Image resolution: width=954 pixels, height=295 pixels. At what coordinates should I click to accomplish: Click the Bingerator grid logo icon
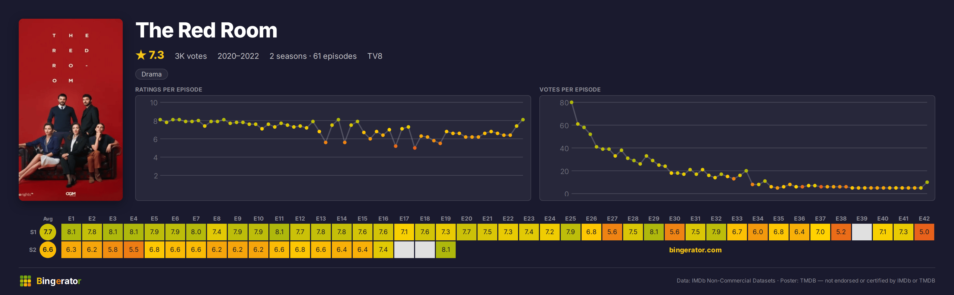pos(25,281)
